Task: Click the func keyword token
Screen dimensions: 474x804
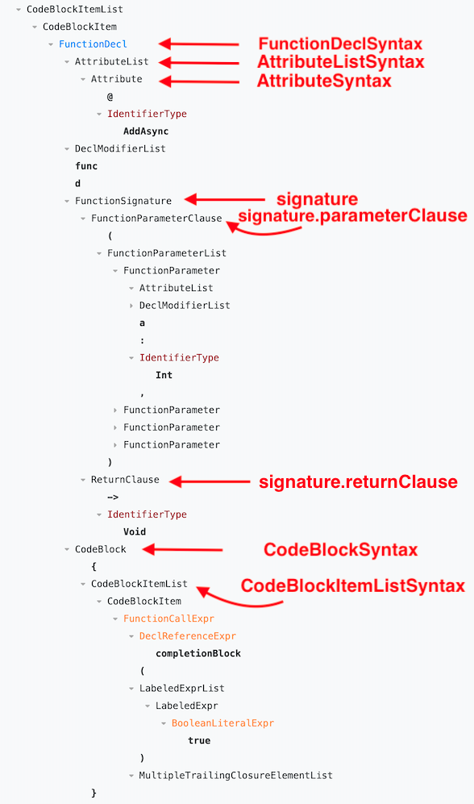Action: (86, 165)
